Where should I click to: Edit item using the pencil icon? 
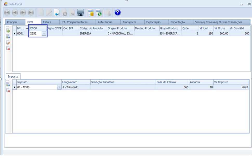click(x=8, y=42)
